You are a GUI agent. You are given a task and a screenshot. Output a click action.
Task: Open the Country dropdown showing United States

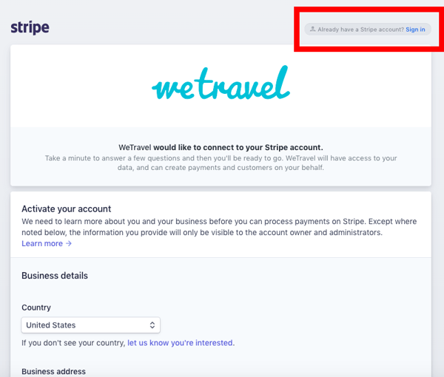click(x=90, y=325)
